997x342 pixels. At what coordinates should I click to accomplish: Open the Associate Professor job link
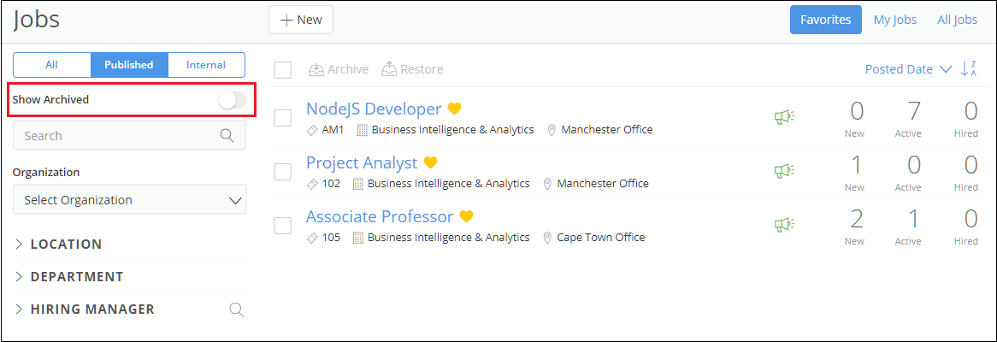(379, 216)
